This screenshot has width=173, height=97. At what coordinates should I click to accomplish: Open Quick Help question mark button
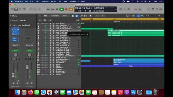[x=20, y=9]
